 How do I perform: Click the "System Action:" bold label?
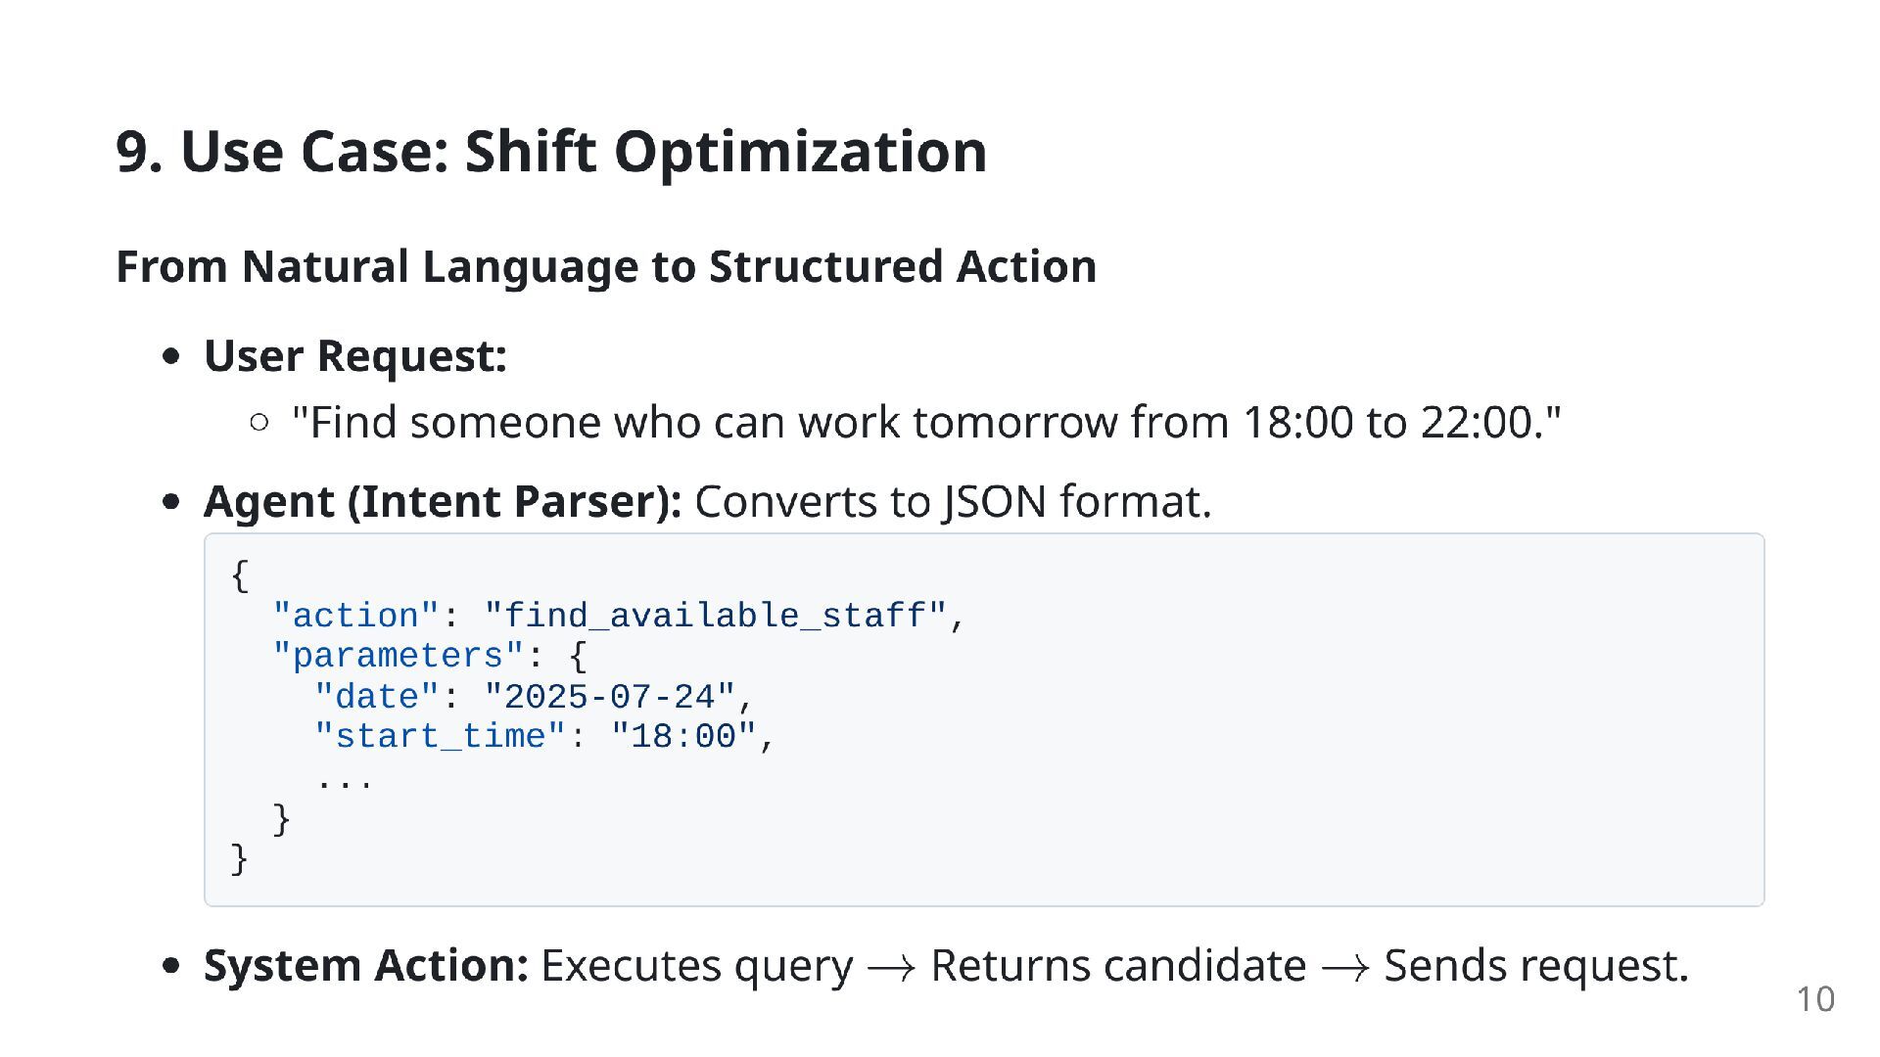(365, 966)
